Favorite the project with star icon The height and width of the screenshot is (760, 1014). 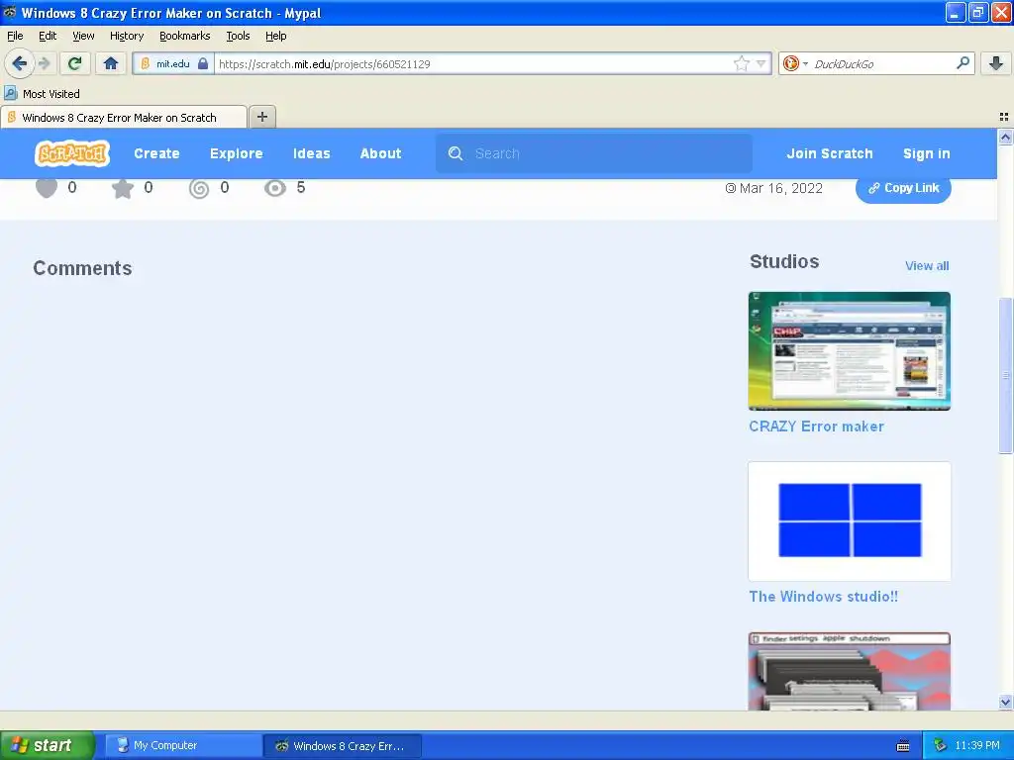tap(122, 188)
